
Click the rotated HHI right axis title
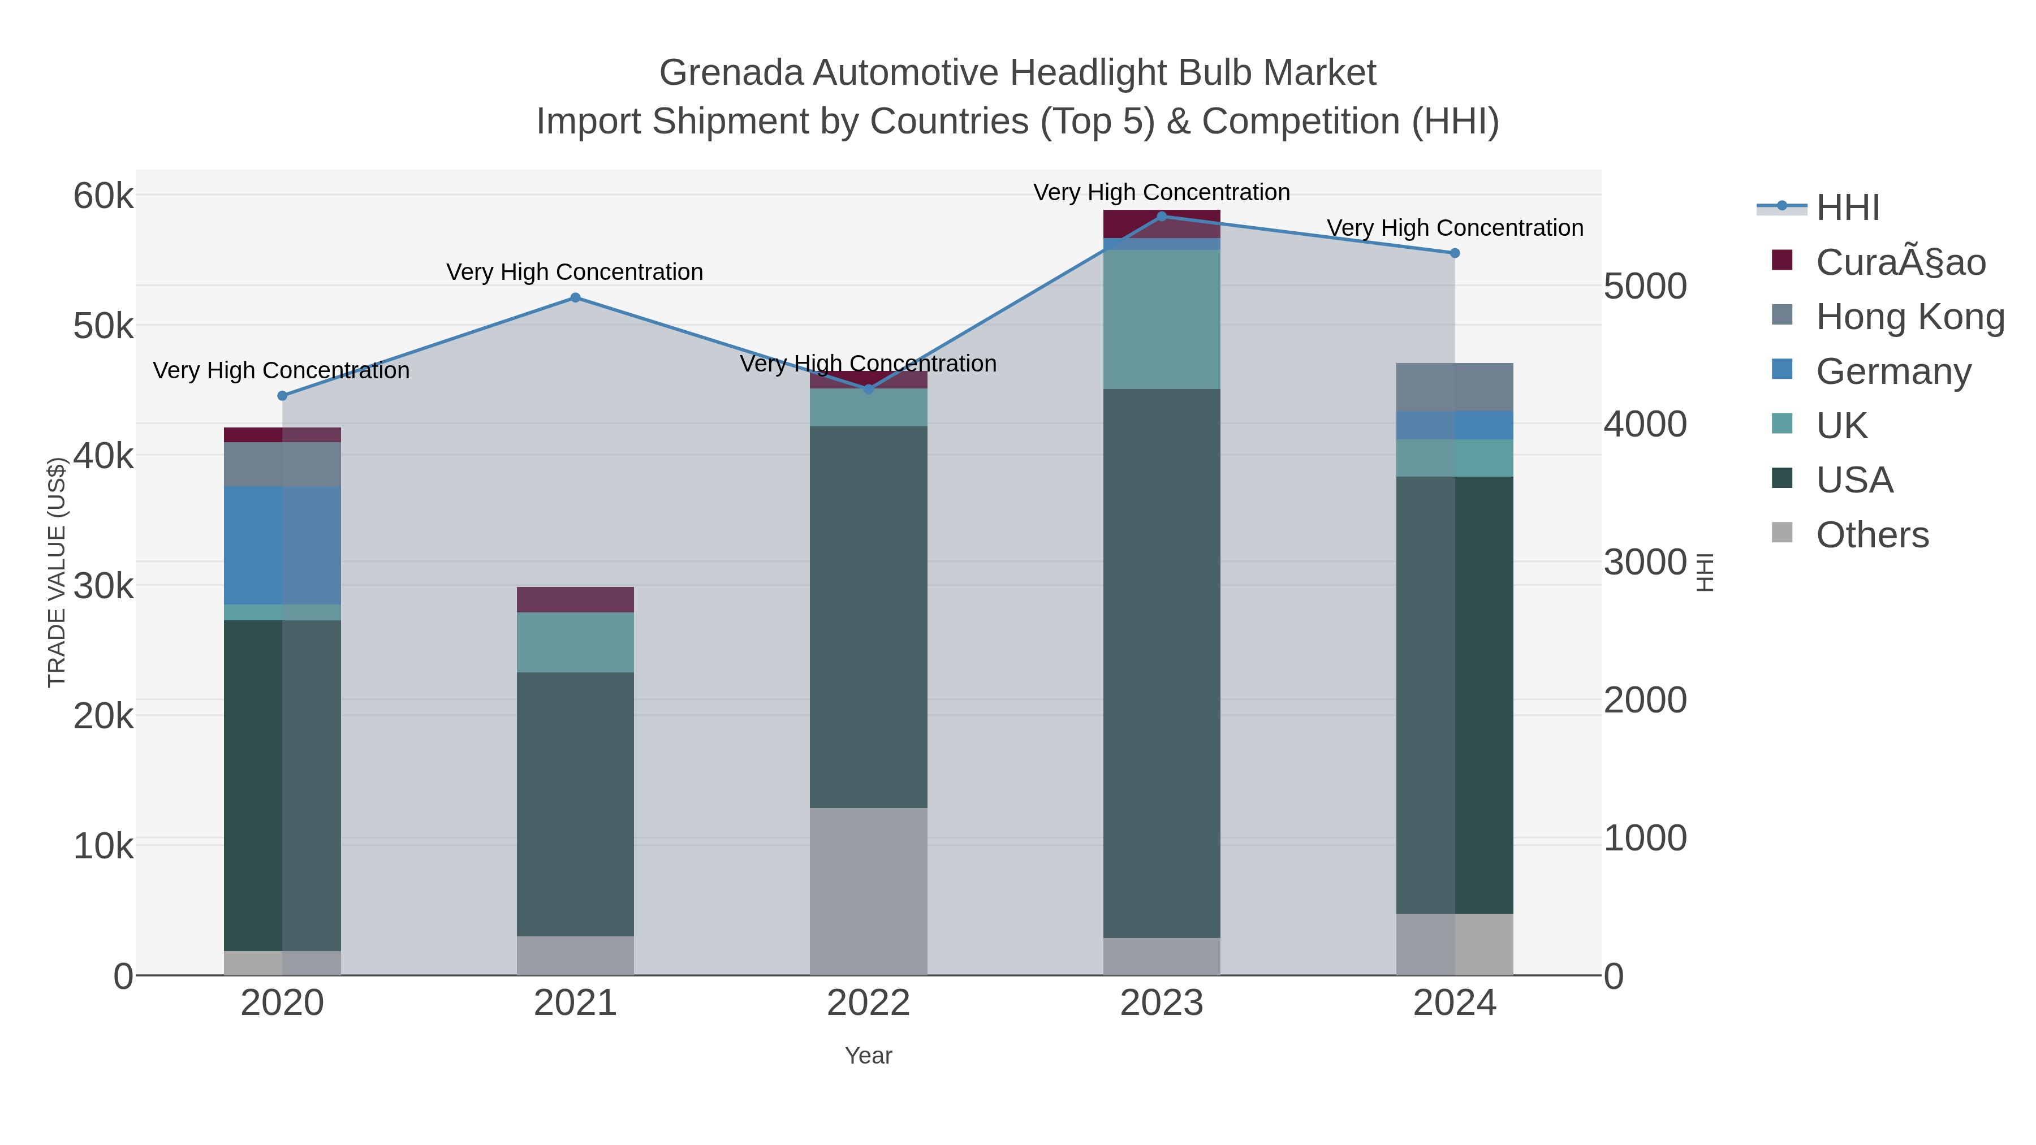(1705, 572)
